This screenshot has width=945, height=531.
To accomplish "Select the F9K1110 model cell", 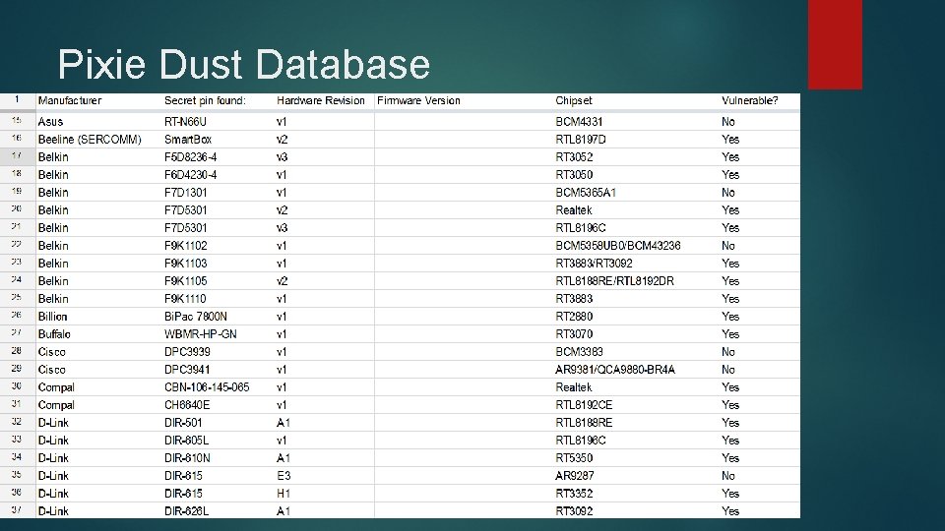I will tap(185, 299).
